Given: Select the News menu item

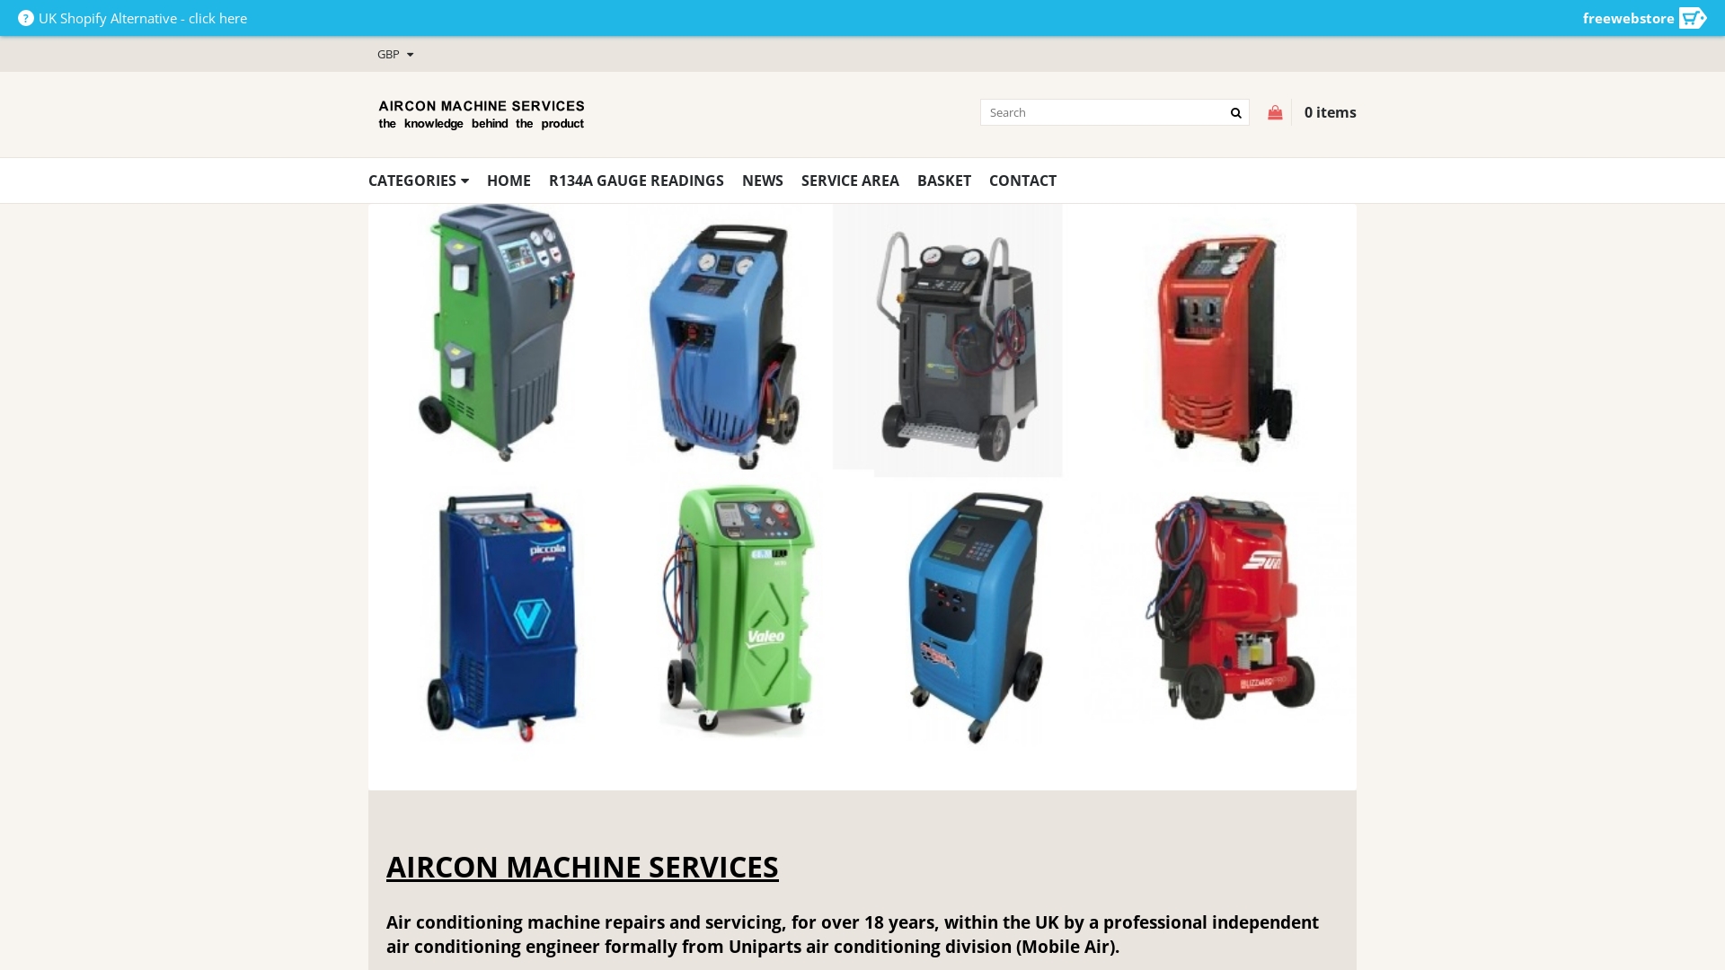Looking at the screenshot, I should [x=763, y=181].
